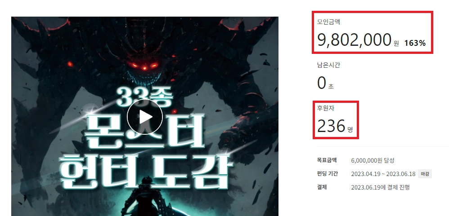Image resolution: width=449 pixels, height=216 pixels.
Task: Click the 33종 text on the cover
Action: [145, 97]
